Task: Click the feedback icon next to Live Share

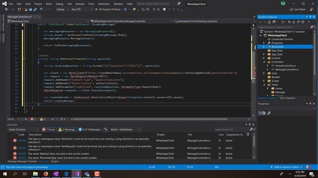Action: point(312,9)
